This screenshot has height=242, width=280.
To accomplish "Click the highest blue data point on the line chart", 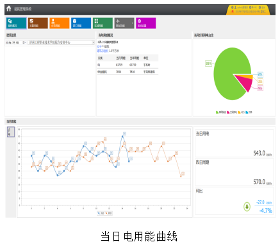I will click(122, 136).
